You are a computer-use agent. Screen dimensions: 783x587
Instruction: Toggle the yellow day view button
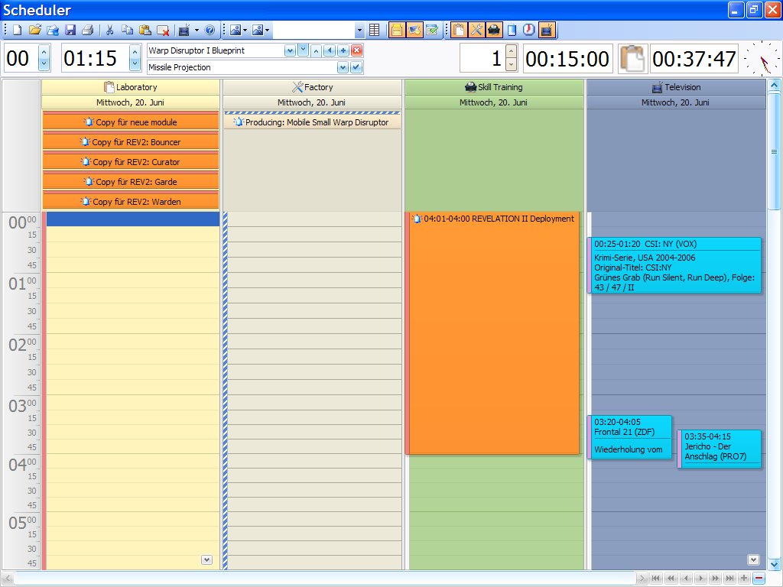click(397, 31)
